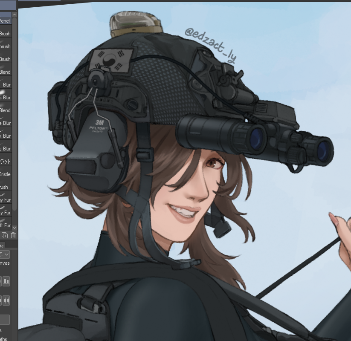Click the empty input box in the lower left panel
This screenshot has height=341, width=351.
(x=4, y=320)
